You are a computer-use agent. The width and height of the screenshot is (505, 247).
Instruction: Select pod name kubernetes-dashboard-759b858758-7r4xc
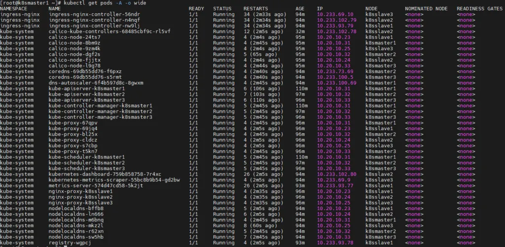pyautogui.click(x=105, y=174)
